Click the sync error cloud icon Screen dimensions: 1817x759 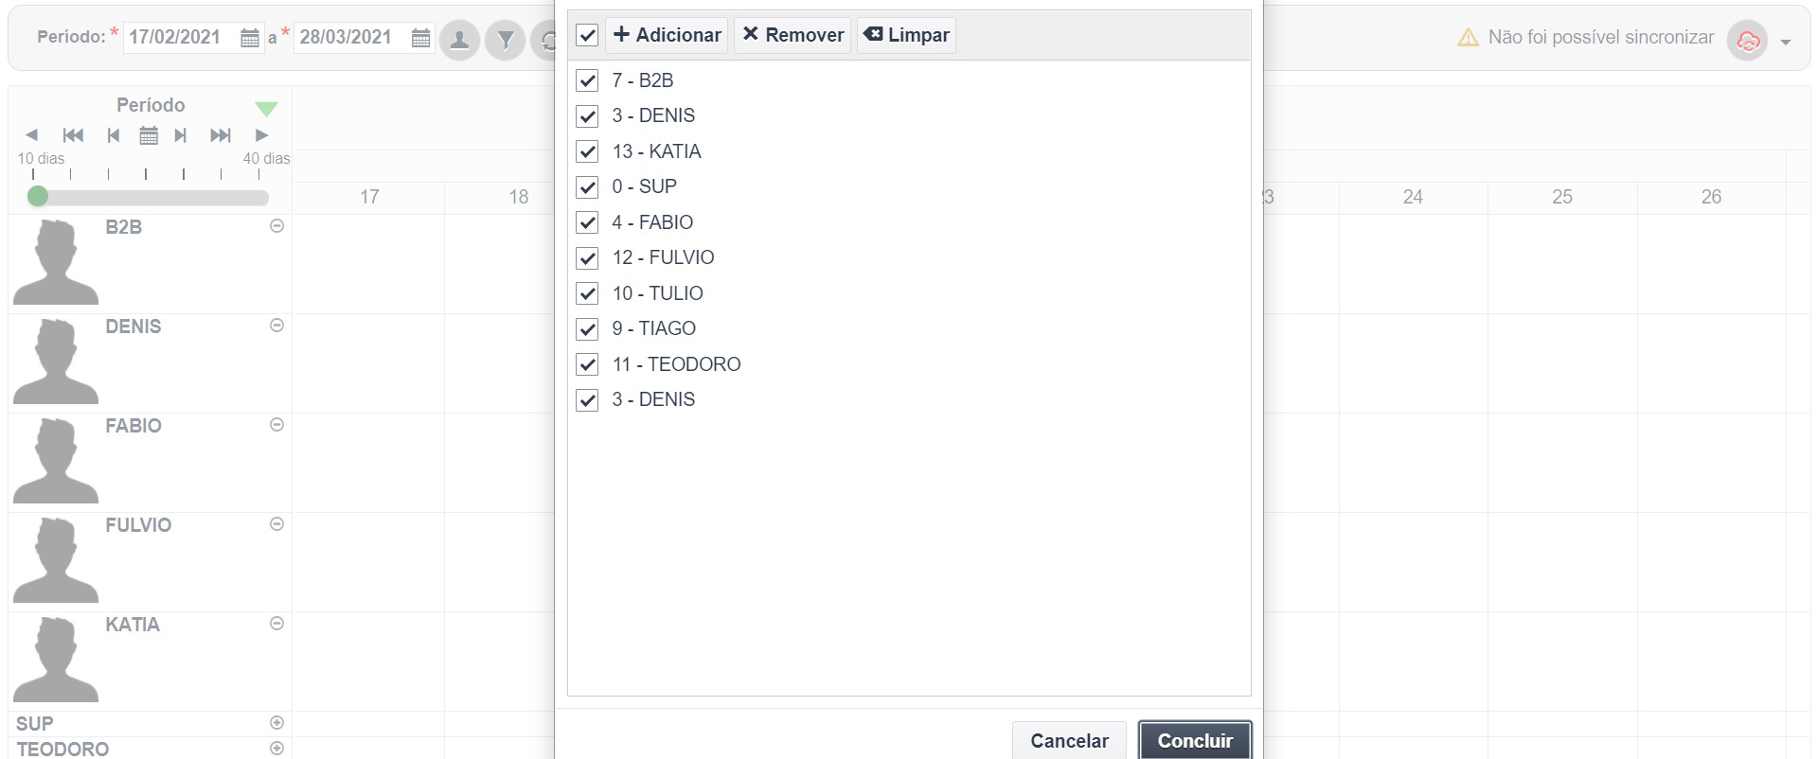click(1747, 40)
